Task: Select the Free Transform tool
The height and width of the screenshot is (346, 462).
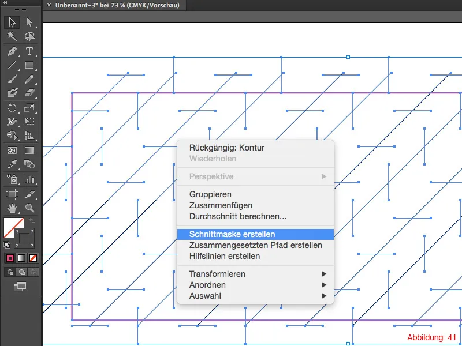Action: [x=29, y=122]
